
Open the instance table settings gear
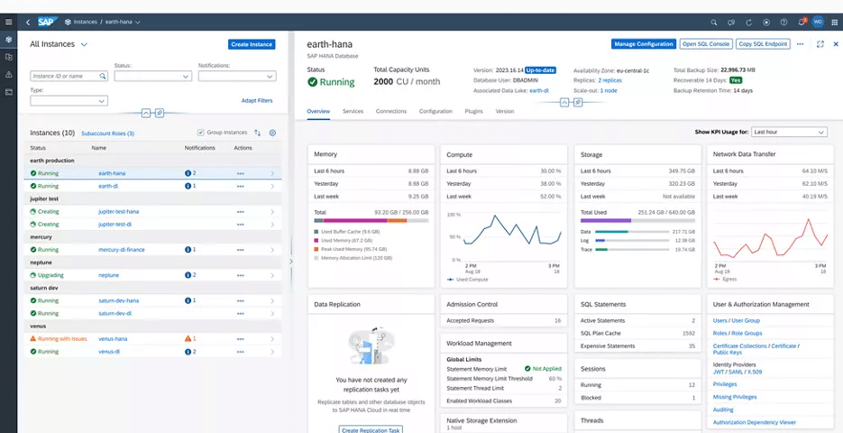(272, 133)
